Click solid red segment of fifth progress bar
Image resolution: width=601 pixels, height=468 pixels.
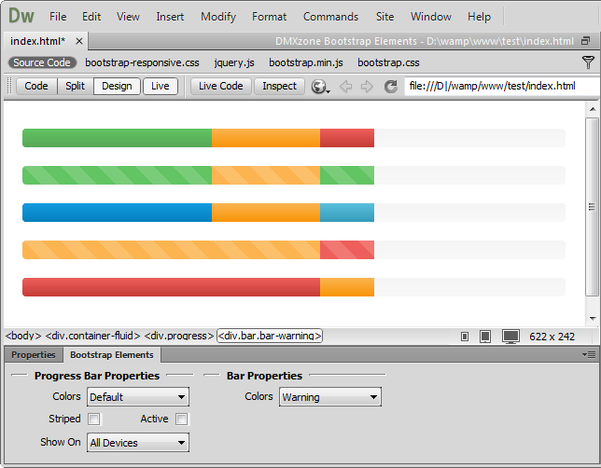[x=171, y=287]
